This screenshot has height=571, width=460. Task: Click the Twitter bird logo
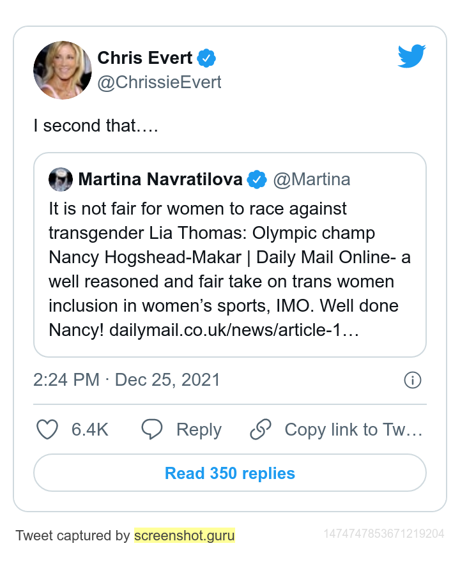click(411, 56)
